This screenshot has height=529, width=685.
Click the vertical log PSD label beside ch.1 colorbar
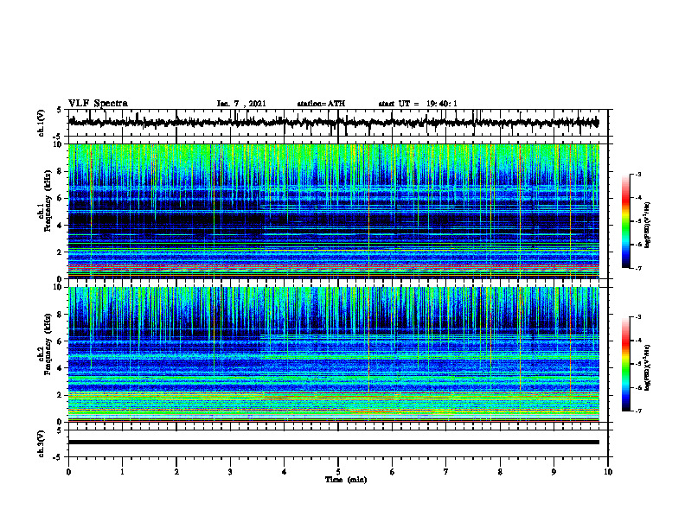pos(648,226)
